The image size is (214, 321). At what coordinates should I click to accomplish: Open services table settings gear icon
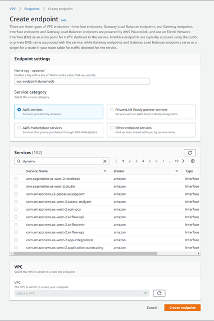pos(193,161)
